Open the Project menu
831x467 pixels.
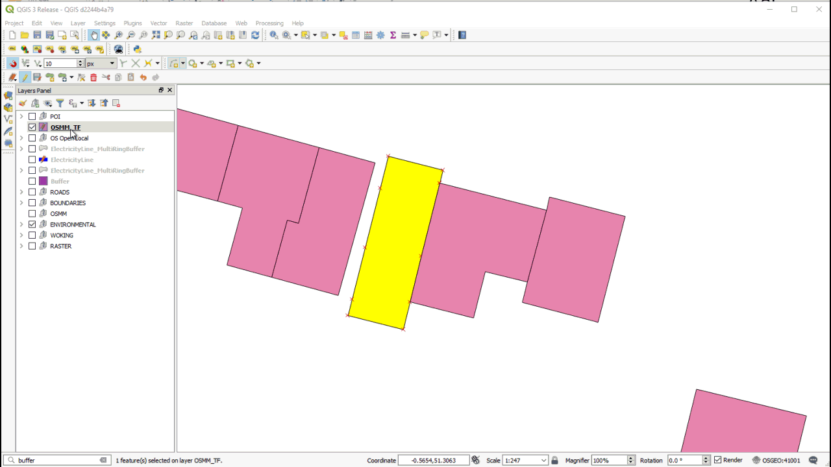[14, 23]
